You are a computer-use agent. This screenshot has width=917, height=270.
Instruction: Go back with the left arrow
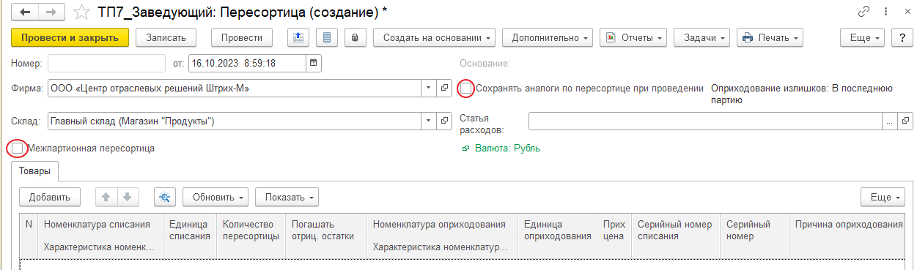[x=26, y=12]
